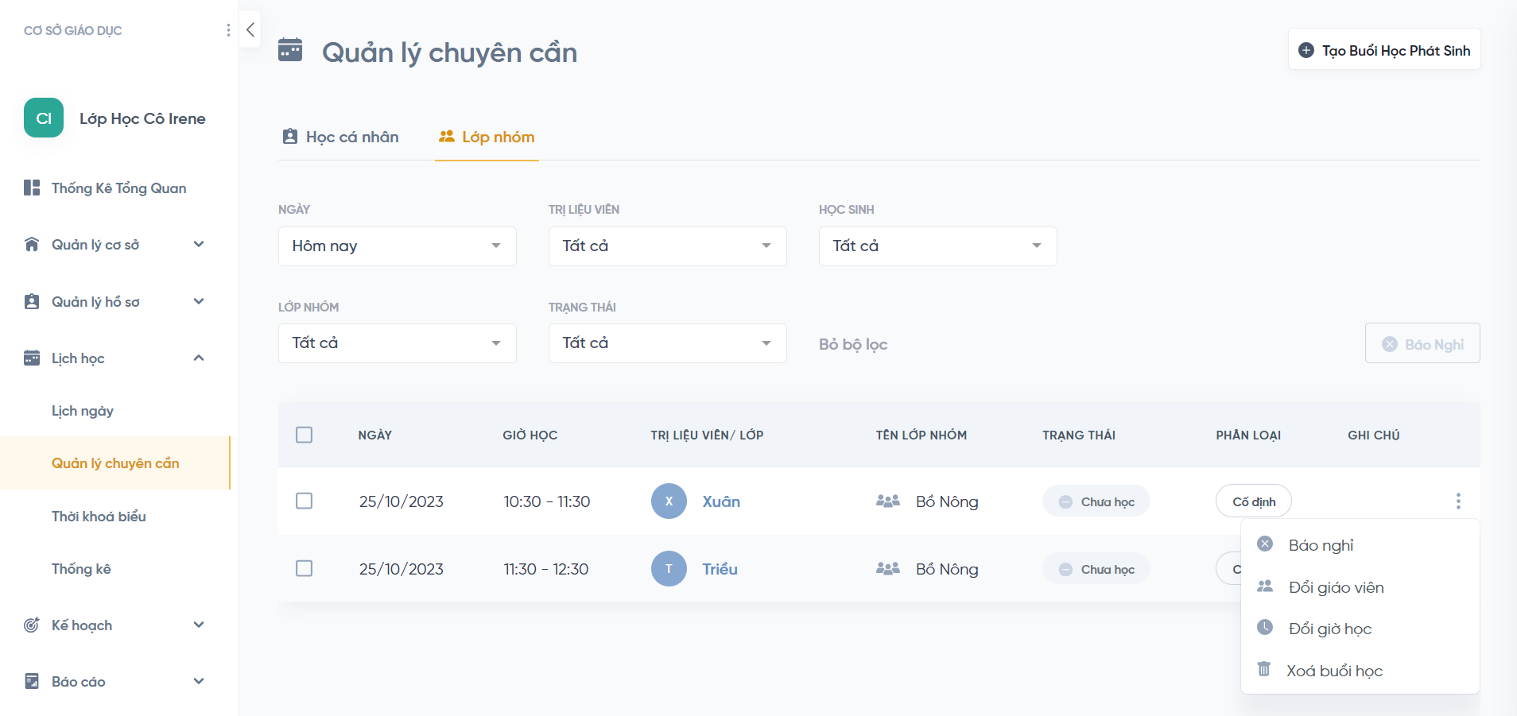The width and height of the screenshot is (1517, 716).
Task: Tick the checkbox for the 10:30 - 11:30 session
Action: pyautogui.click(x=304, y=501)
